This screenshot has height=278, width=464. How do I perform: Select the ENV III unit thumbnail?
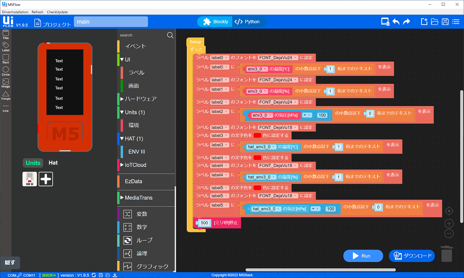pos(30,179)
